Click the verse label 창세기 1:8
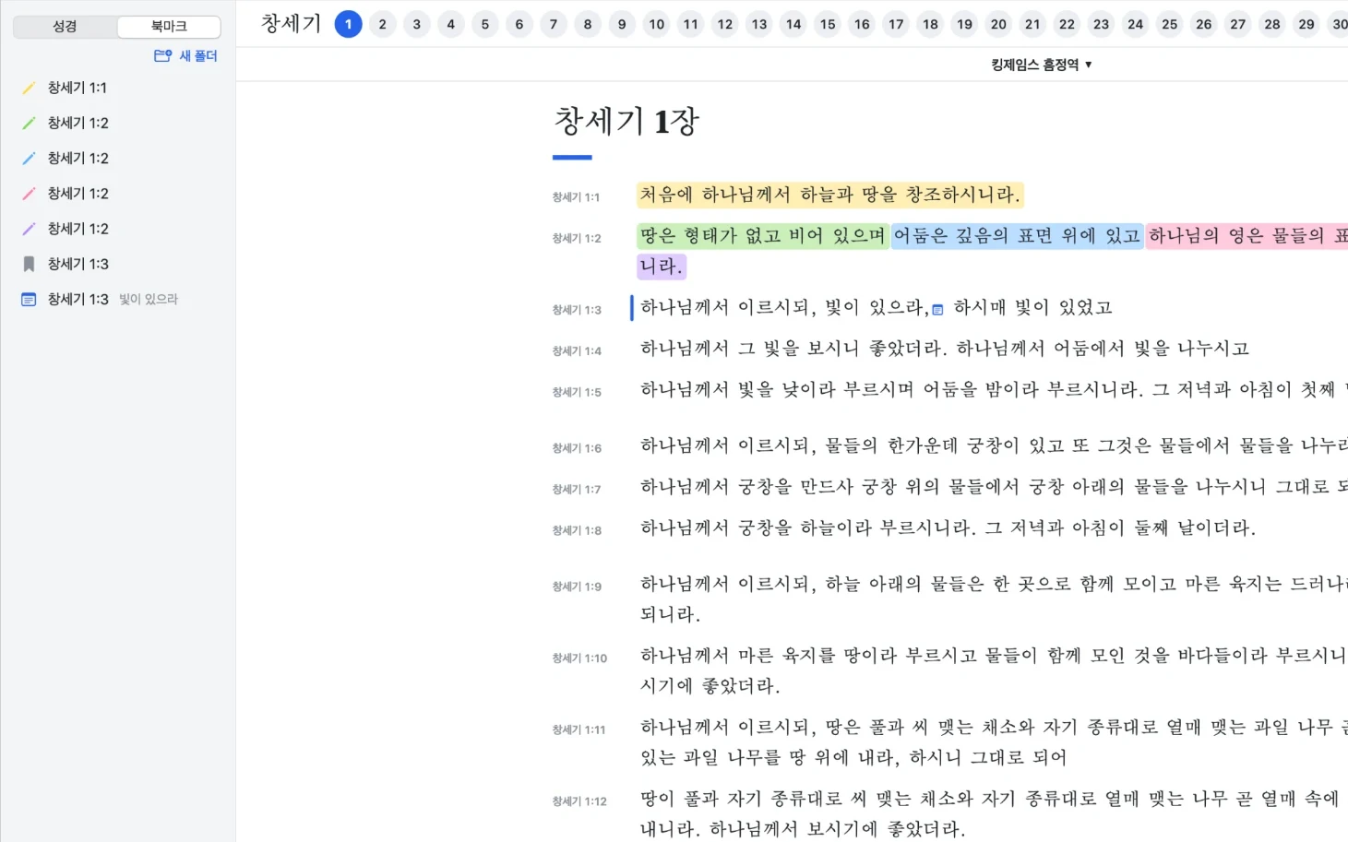The width and height of the screenshot is (1348, 842). tap(577, 531)
